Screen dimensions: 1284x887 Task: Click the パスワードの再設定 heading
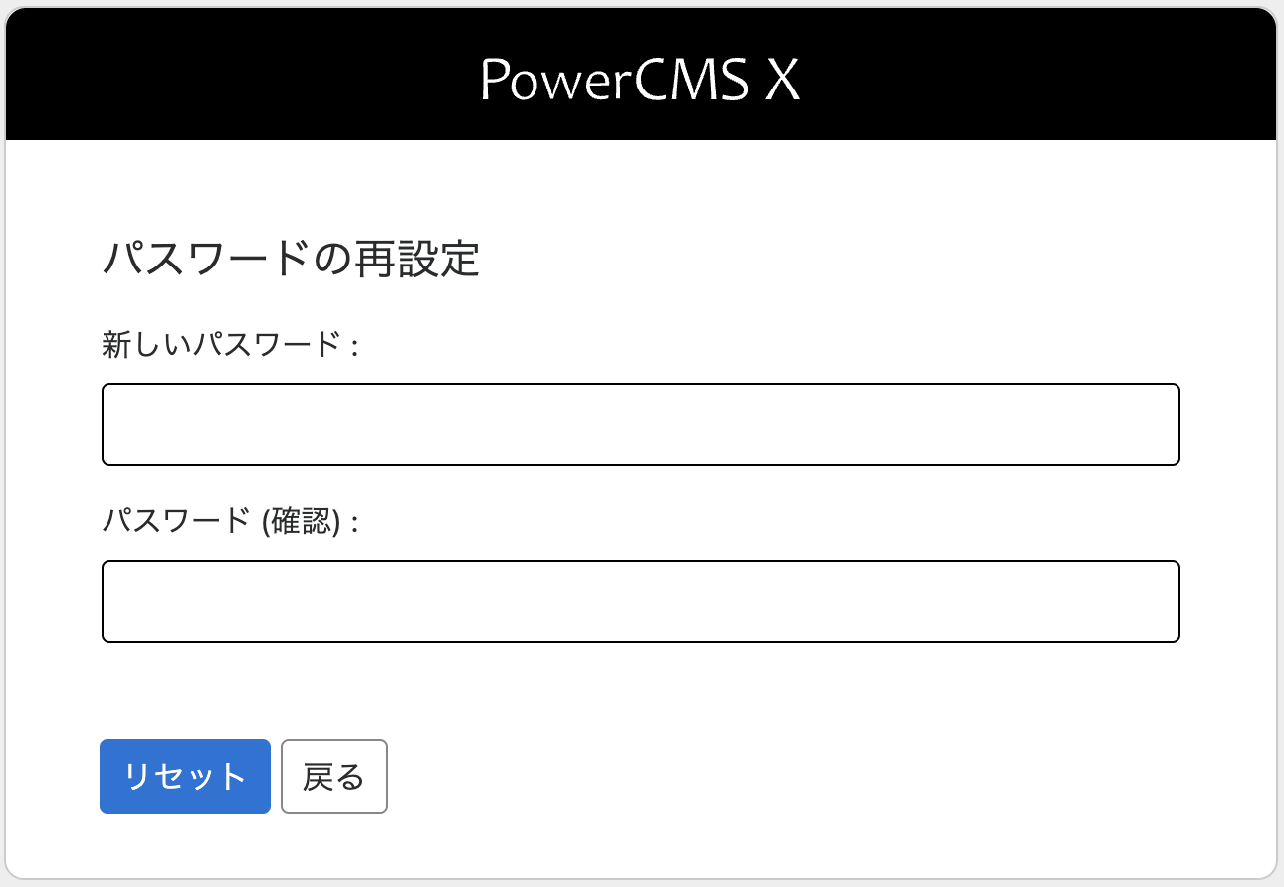(291, 261)
